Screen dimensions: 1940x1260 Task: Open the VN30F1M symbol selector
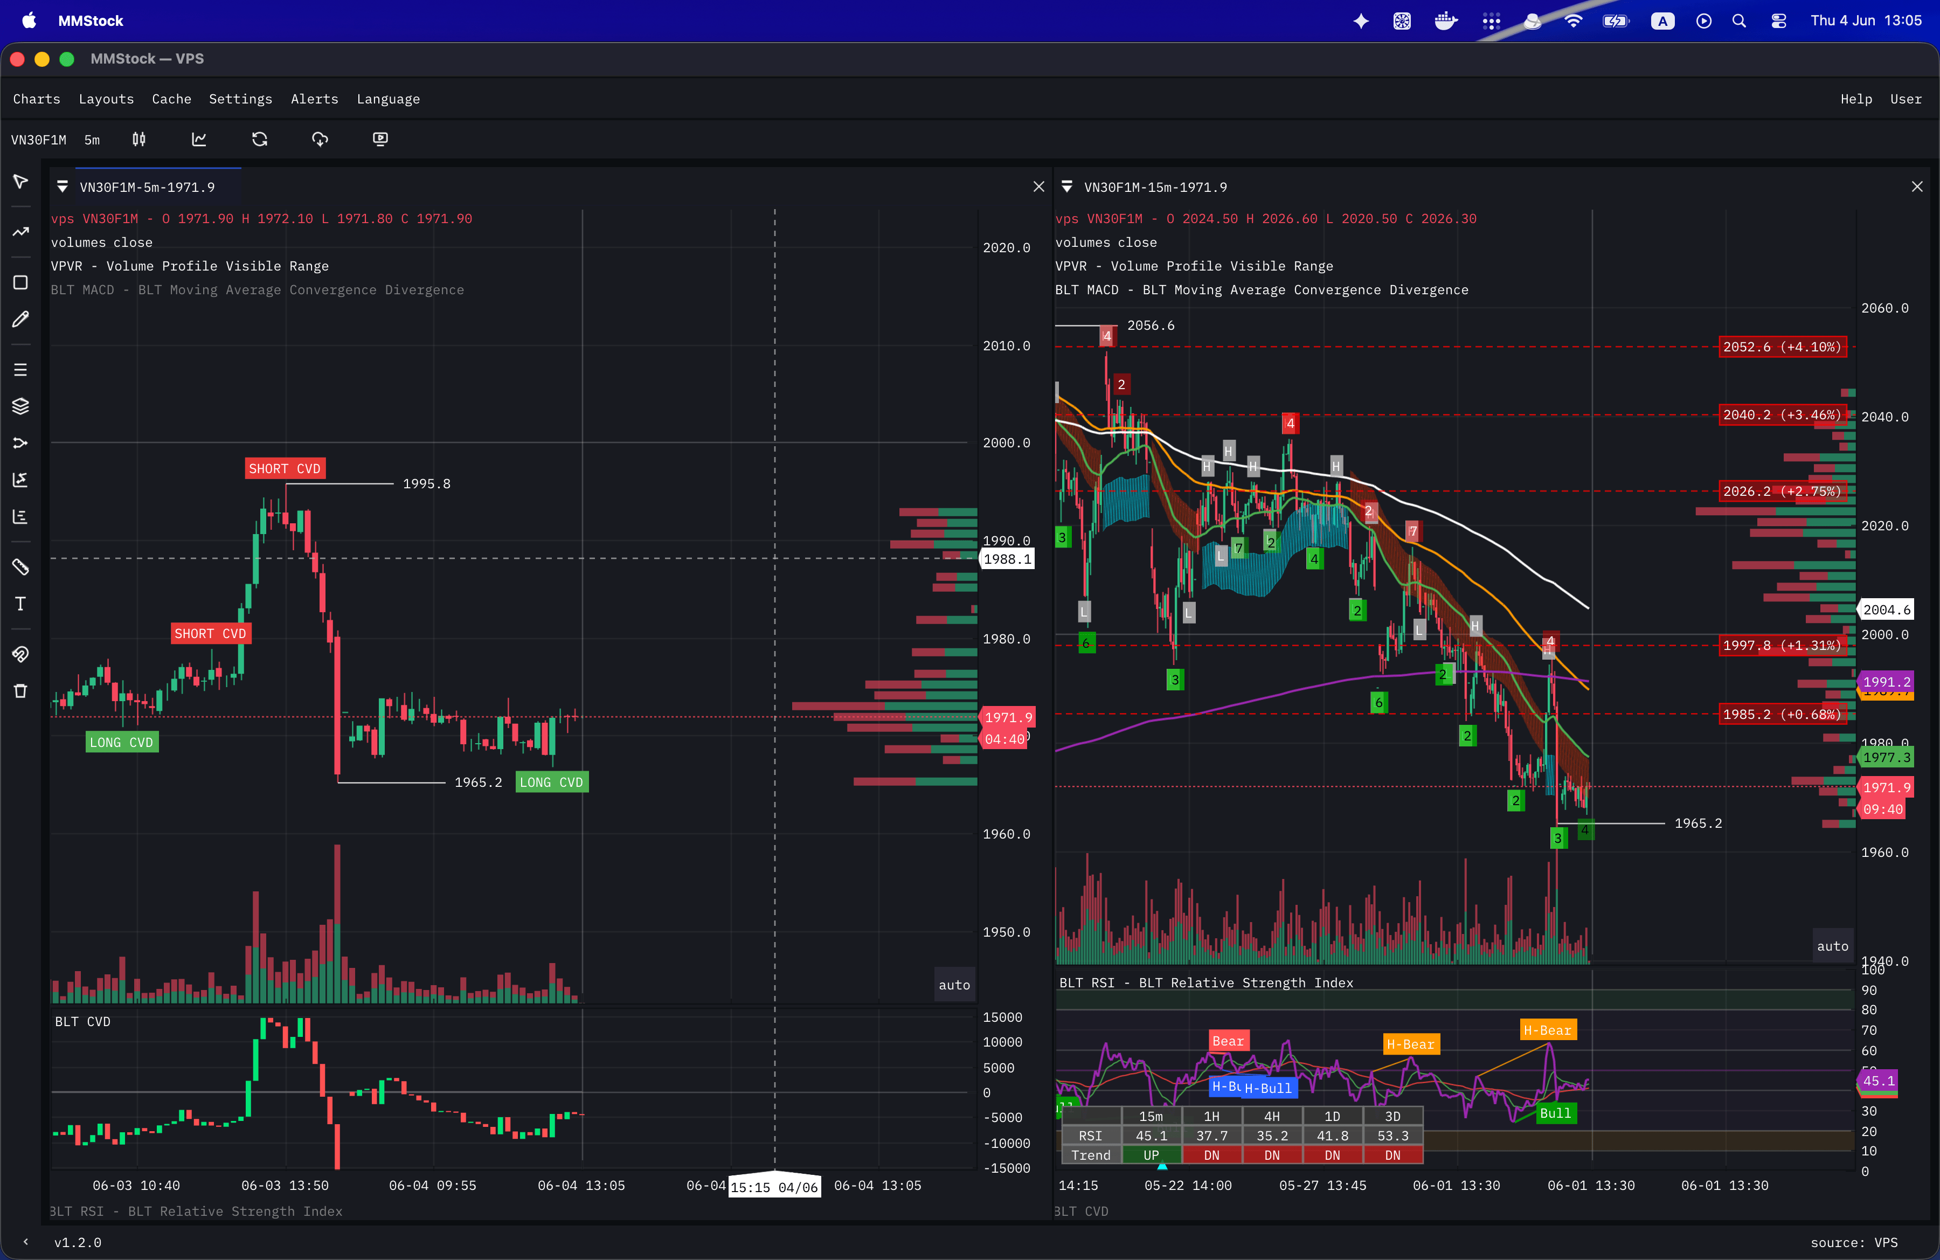point(39,140)
